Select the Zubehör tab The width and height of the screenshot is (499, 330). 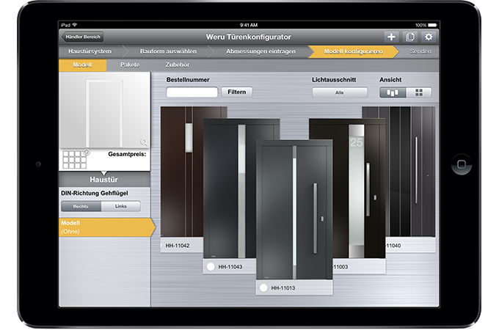(x=178, y=65)
